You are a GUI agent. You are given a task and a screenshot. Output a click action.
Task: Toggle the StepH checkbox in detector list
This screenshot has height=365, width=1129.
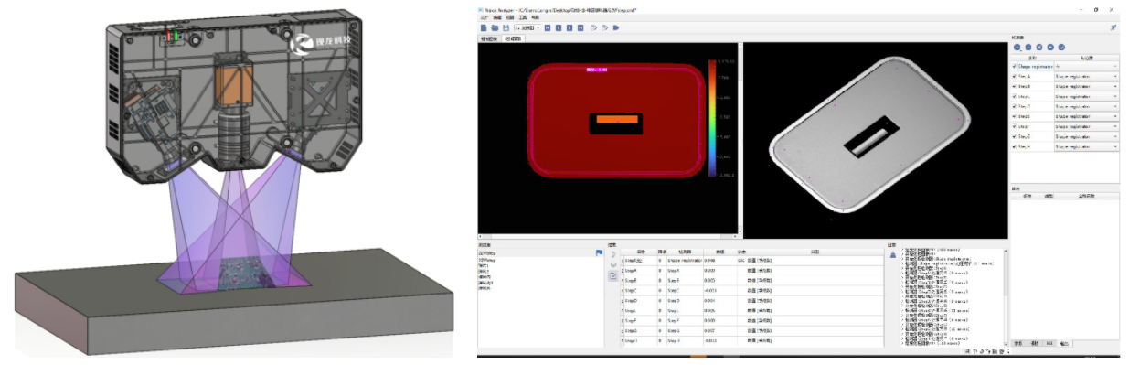(1015, 146)
